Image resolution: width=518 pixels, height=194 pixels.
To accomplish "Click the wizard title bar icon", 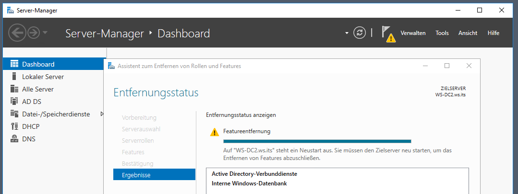I will tap(111, 66).
